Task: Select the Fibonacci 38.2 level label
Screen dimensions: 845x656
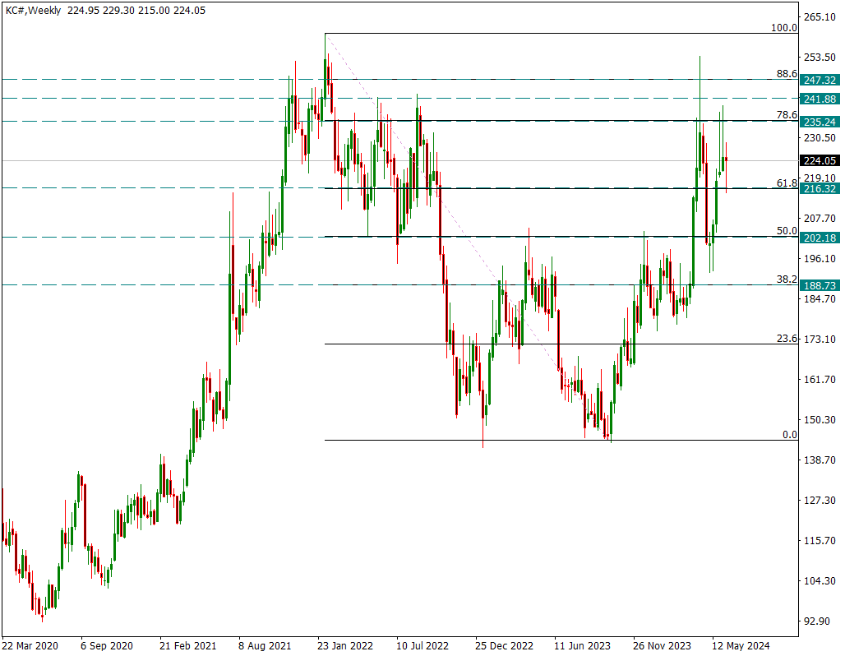Action: (787, 279)
